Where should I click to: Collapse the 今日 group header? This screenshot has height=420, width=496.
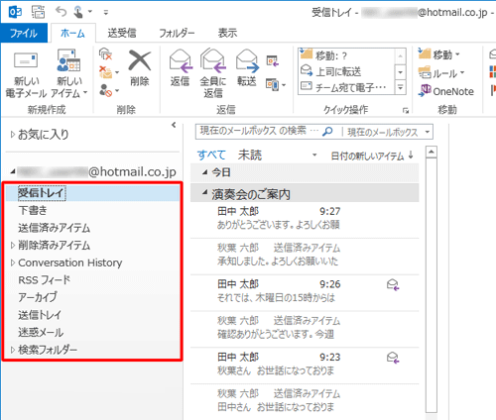tap(205, 172)
